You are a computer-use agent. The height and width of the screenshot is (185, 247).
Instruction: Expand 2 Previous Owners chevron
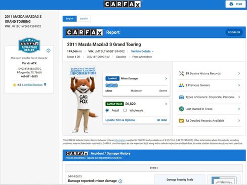point(239,85)
